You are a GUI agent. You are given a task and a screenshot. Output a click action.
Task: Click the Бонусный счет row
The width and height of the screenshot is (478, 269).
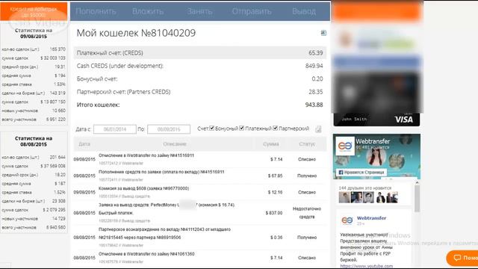point(200,78)
